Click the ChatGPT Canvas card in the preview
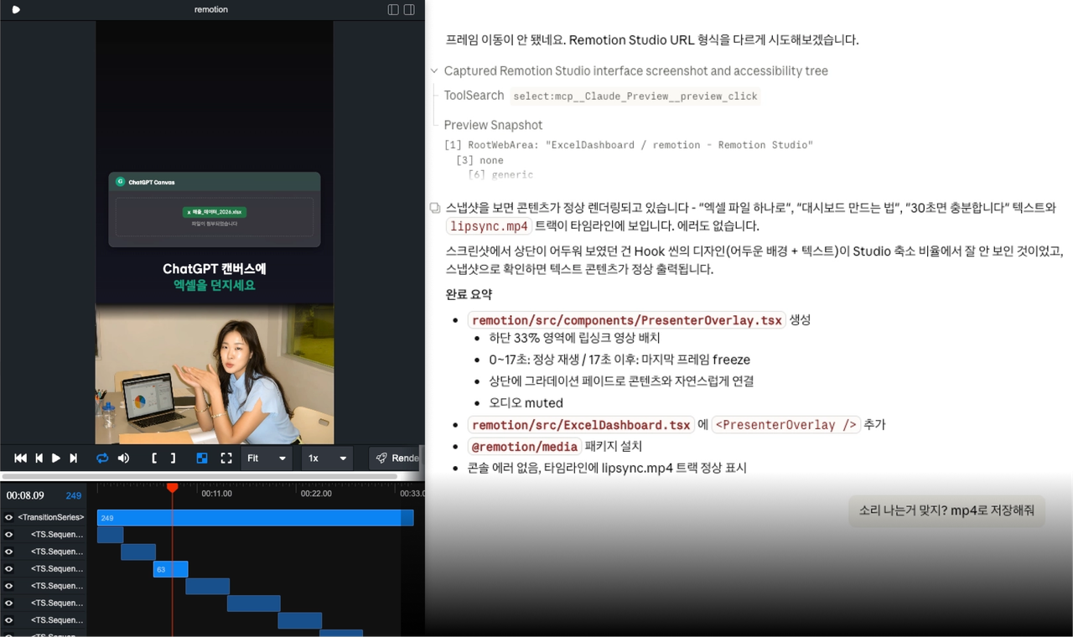This screenshot has height=637, width=1073. [215, 210]
